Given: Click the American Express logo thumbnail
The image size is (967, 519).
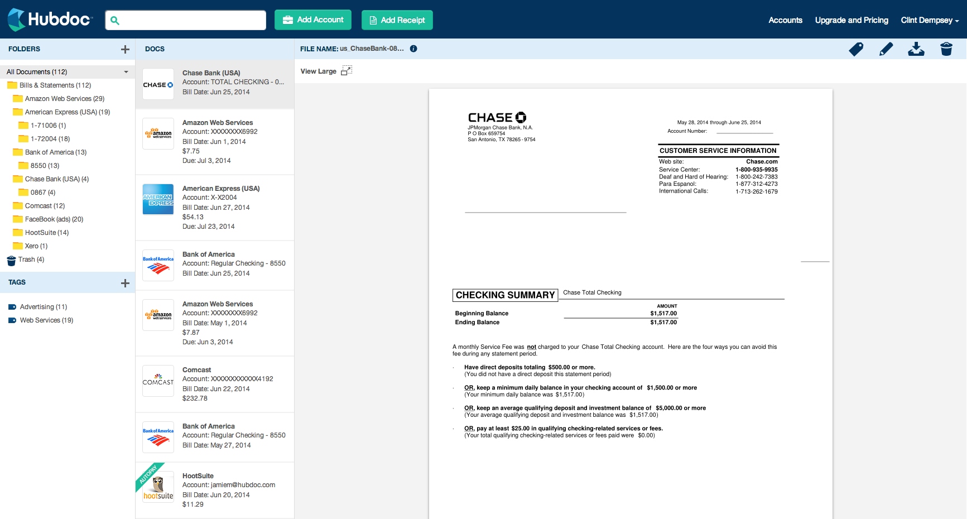Looking at the screenshot, I should coord(158,199).
